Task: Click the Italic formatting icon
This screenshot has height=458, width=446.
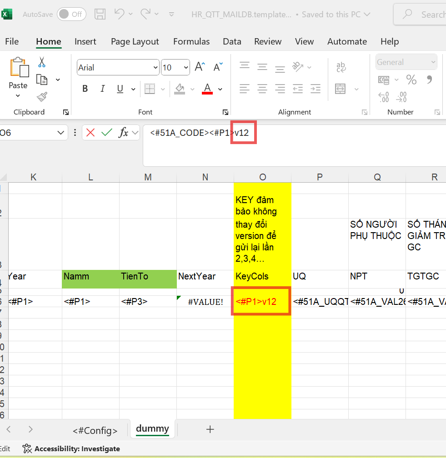Action: [103, 89]
